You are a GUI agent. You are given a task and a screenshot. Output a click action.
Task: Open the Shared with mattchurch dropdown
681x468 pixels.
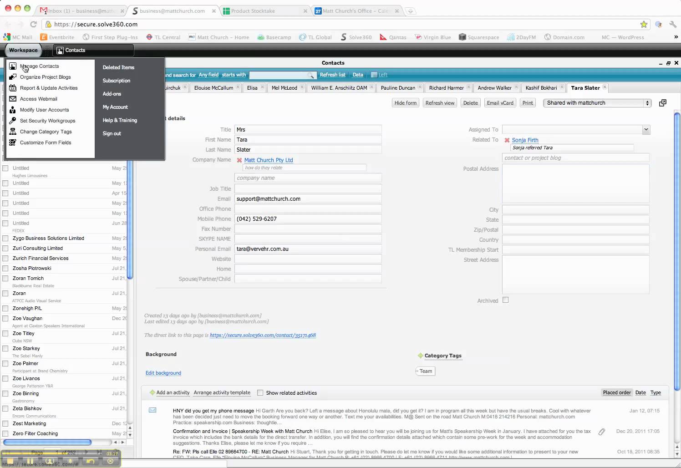click(x=597, y=103)
